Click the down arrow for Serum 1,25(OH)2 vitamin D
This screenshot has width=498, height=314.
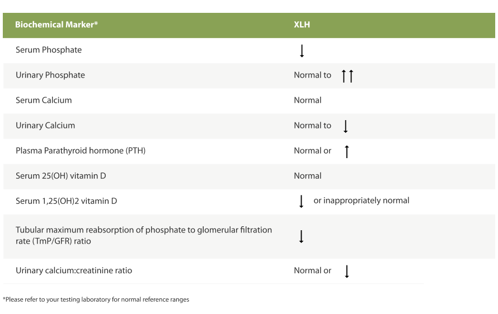(x=301, y=201)
